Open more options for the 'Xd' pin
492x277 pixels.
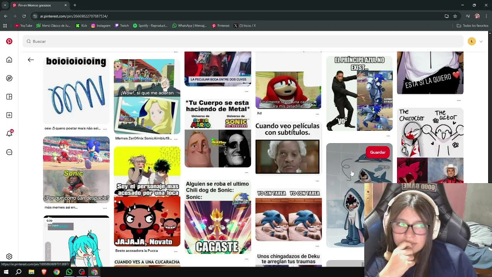click(x=317, y=113)
